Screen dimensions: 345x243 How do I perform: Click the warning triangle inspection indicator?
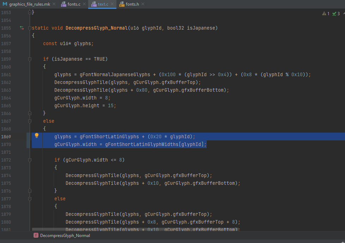pos(324,14)
